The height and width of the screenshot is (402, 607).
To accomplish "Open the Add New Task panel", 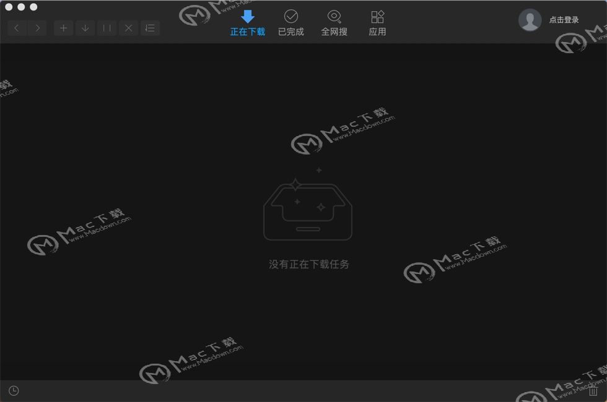I will tap(63, 28).
